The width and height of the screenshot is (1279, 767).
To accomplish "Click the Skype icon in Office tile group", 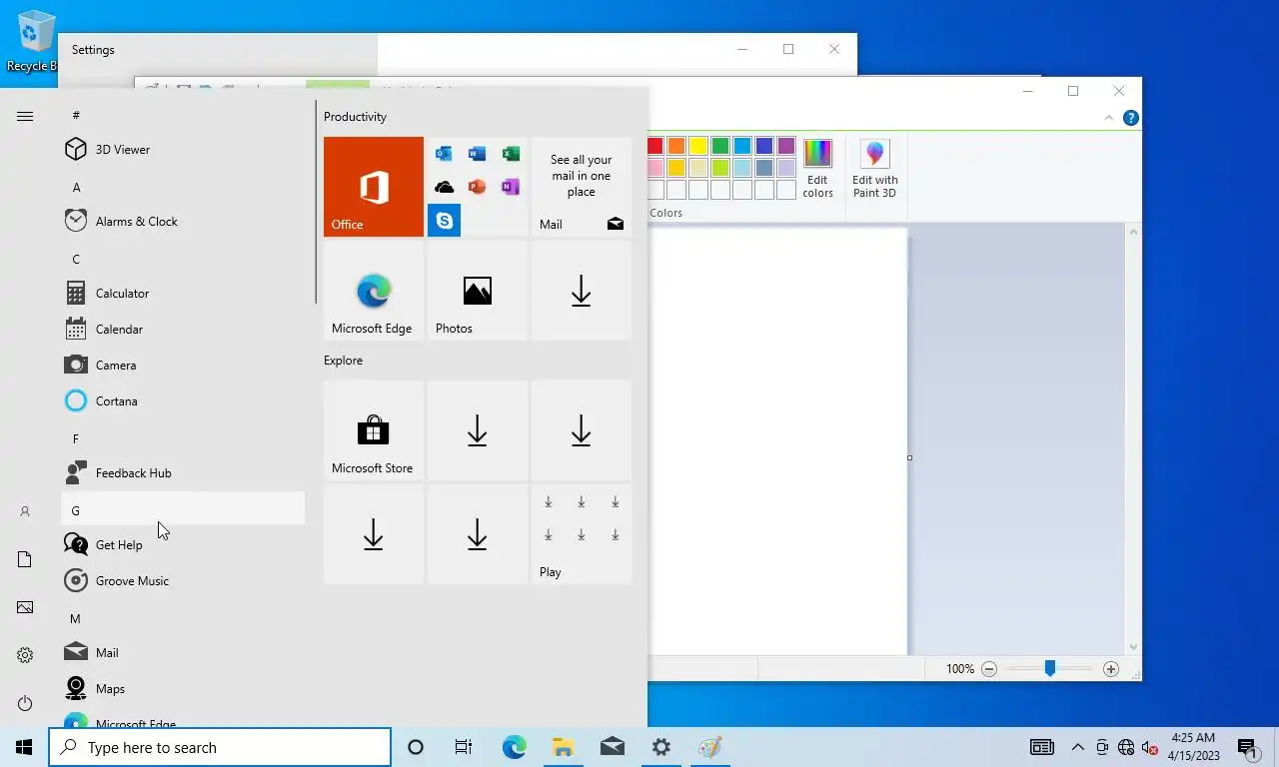I will tap(444, 220).
